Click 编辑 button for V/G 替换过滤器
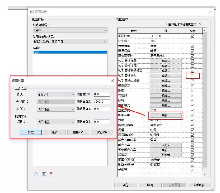 [x=166, y=81]
